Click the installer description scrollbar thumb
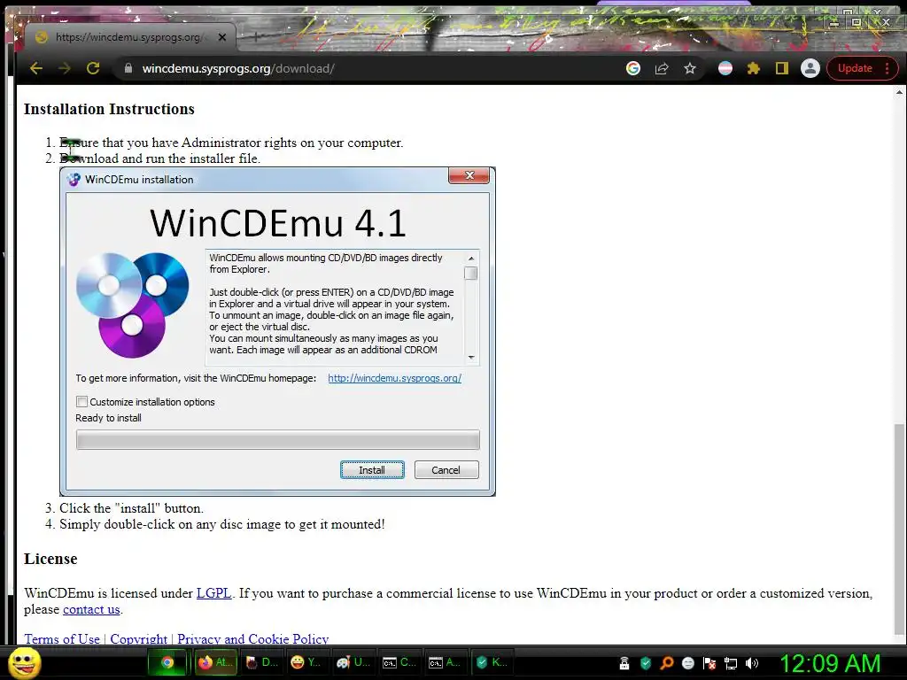This screenshot has height=680, width=907. tap(471, 273)
